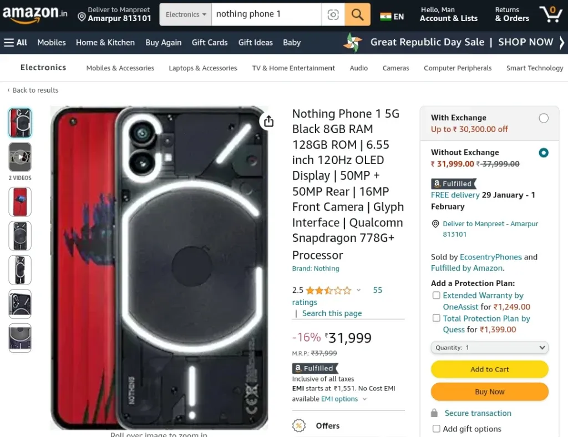568x437 pixels.
Task: Tick Extended Warranty by OneAssist checkbox
Action: point(436,295)
